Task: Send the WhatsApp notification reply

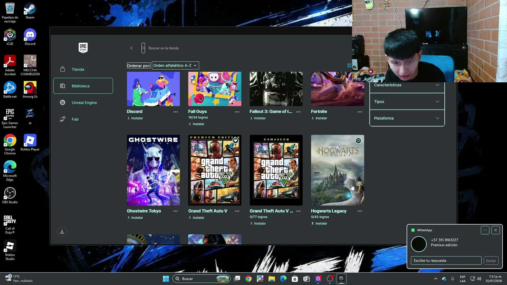Action: pos(491,260)
